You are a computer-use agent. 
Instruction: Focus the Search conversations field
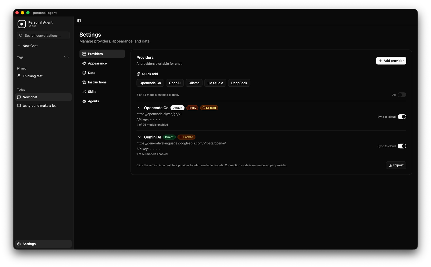point(43,36)
